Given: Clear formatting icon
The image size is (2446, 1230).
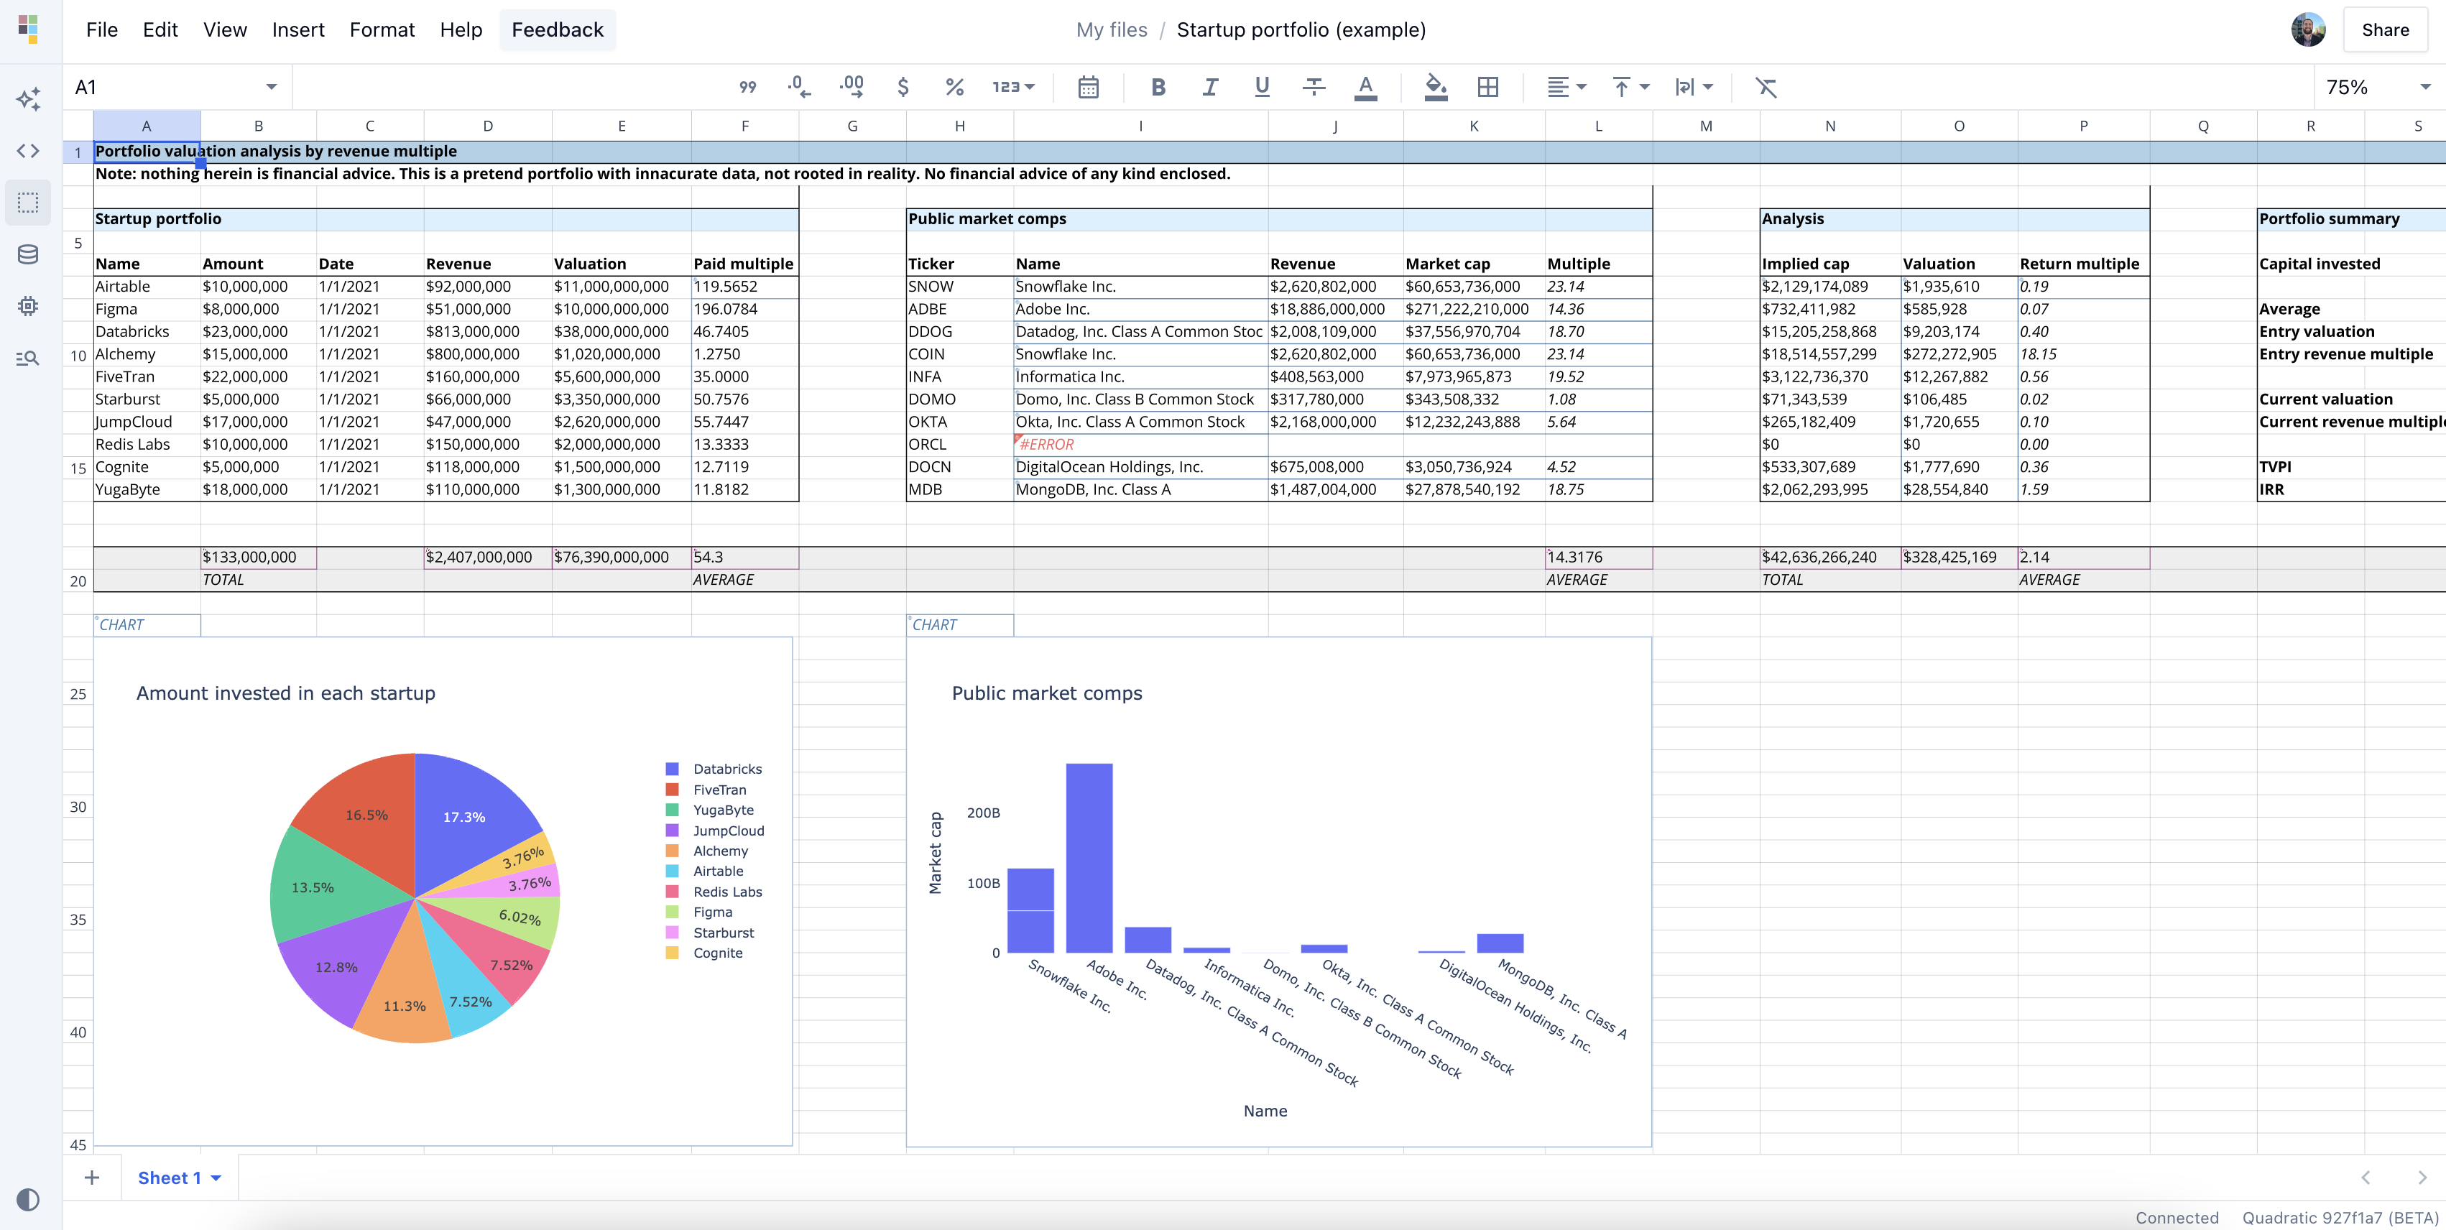Looking at the screenshot, I should [1766, 88].
